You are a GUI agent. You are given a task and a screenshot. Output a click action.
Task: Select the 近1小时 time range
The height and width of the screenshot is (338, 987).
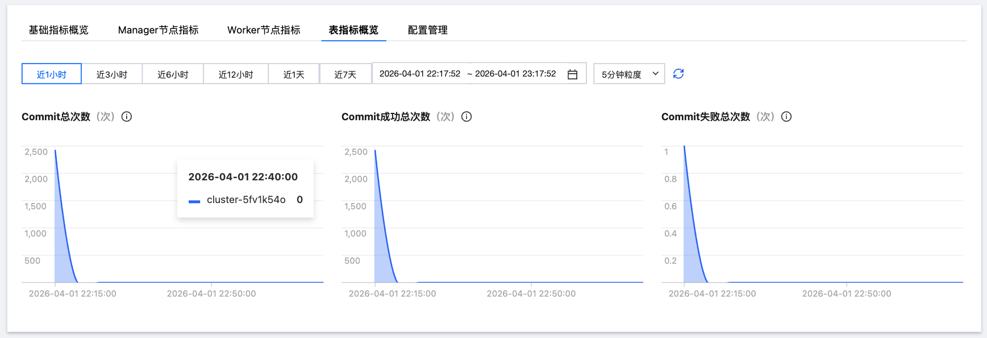point(52,74)
